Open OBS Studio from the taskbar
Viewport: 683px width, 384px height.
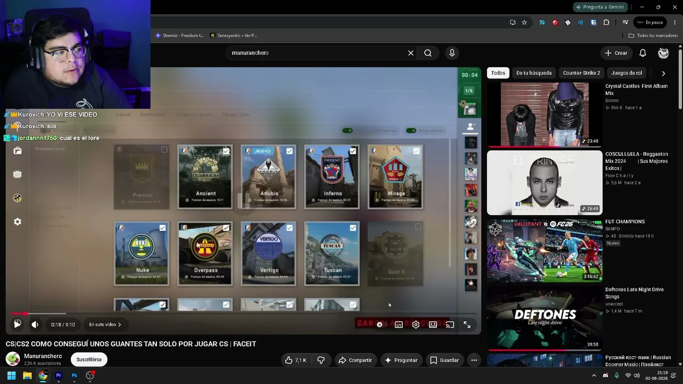(90, 375)
